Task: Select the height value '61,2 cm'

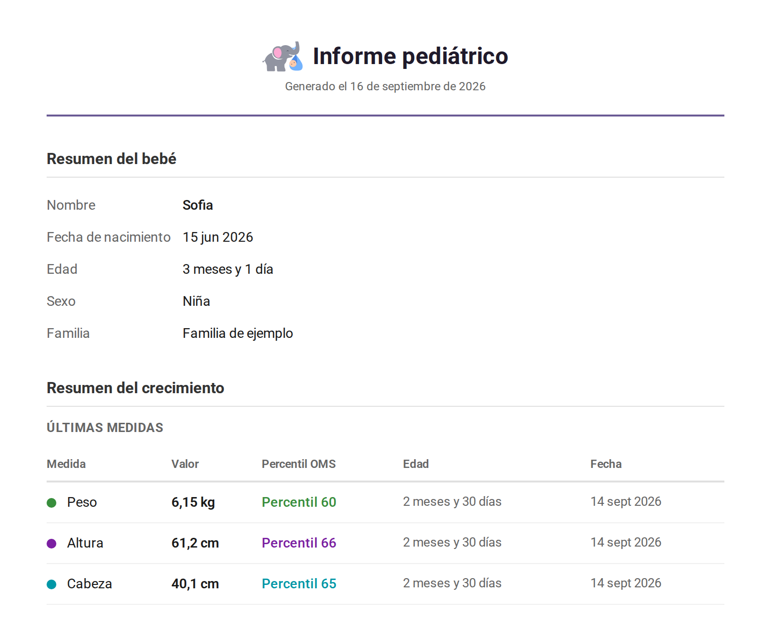Action: click(x=195, y=543)
